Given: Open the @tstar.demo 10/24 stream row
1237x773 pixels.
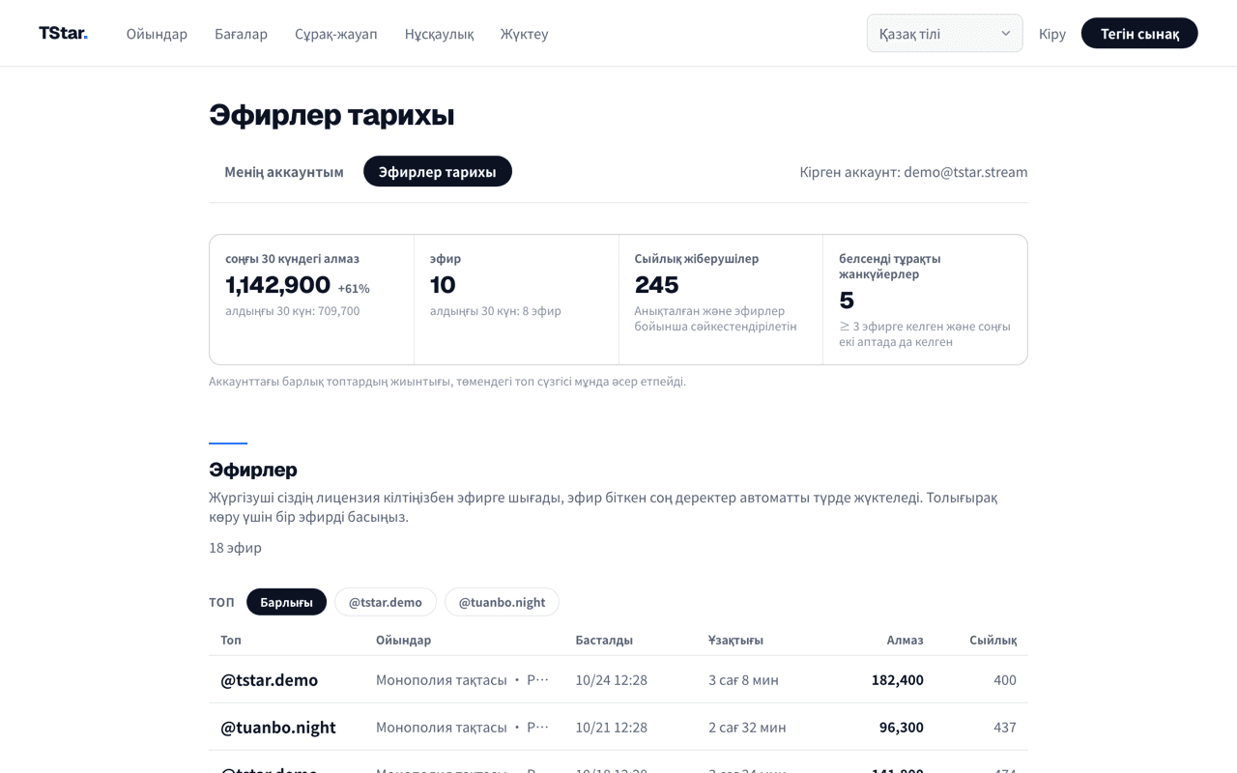Looking at the screenshot, I should click(x=618, y=679).
